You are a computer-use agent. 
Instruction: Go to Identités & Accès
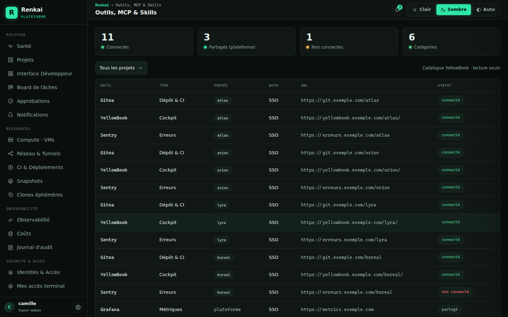pos(44,272)
